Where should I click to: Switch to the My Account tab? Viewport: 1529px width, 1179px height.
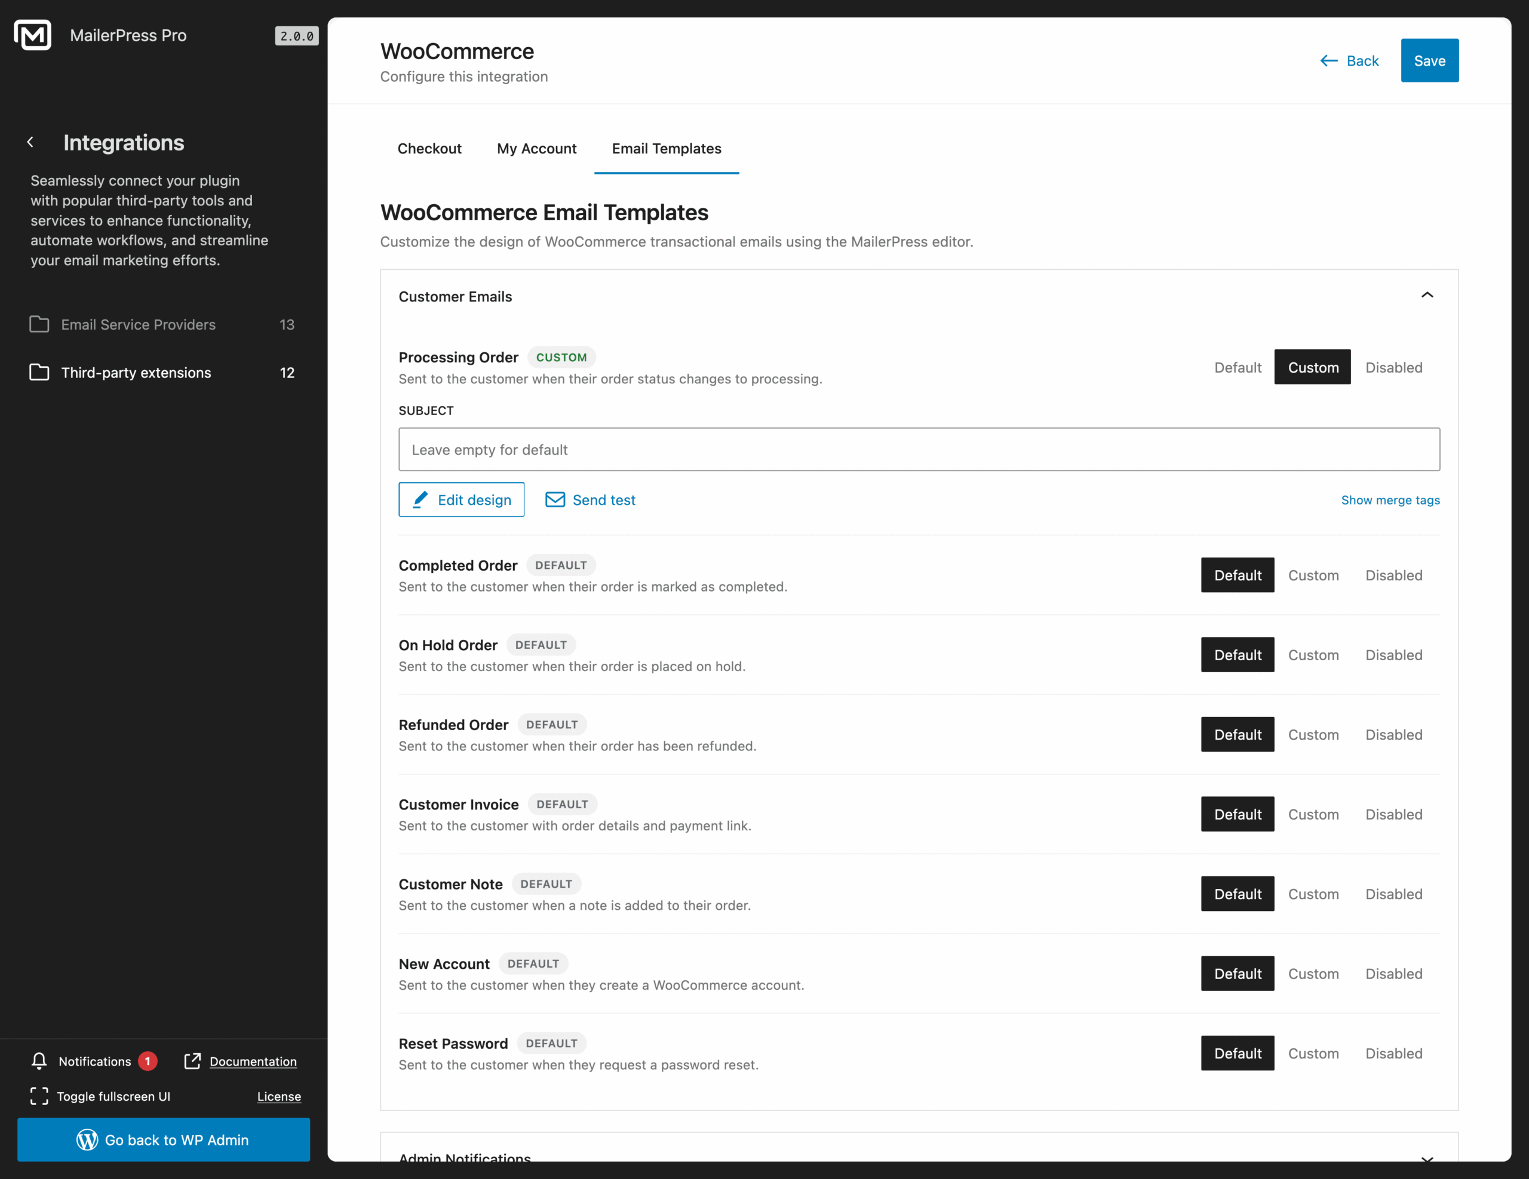tap(536, 148)
